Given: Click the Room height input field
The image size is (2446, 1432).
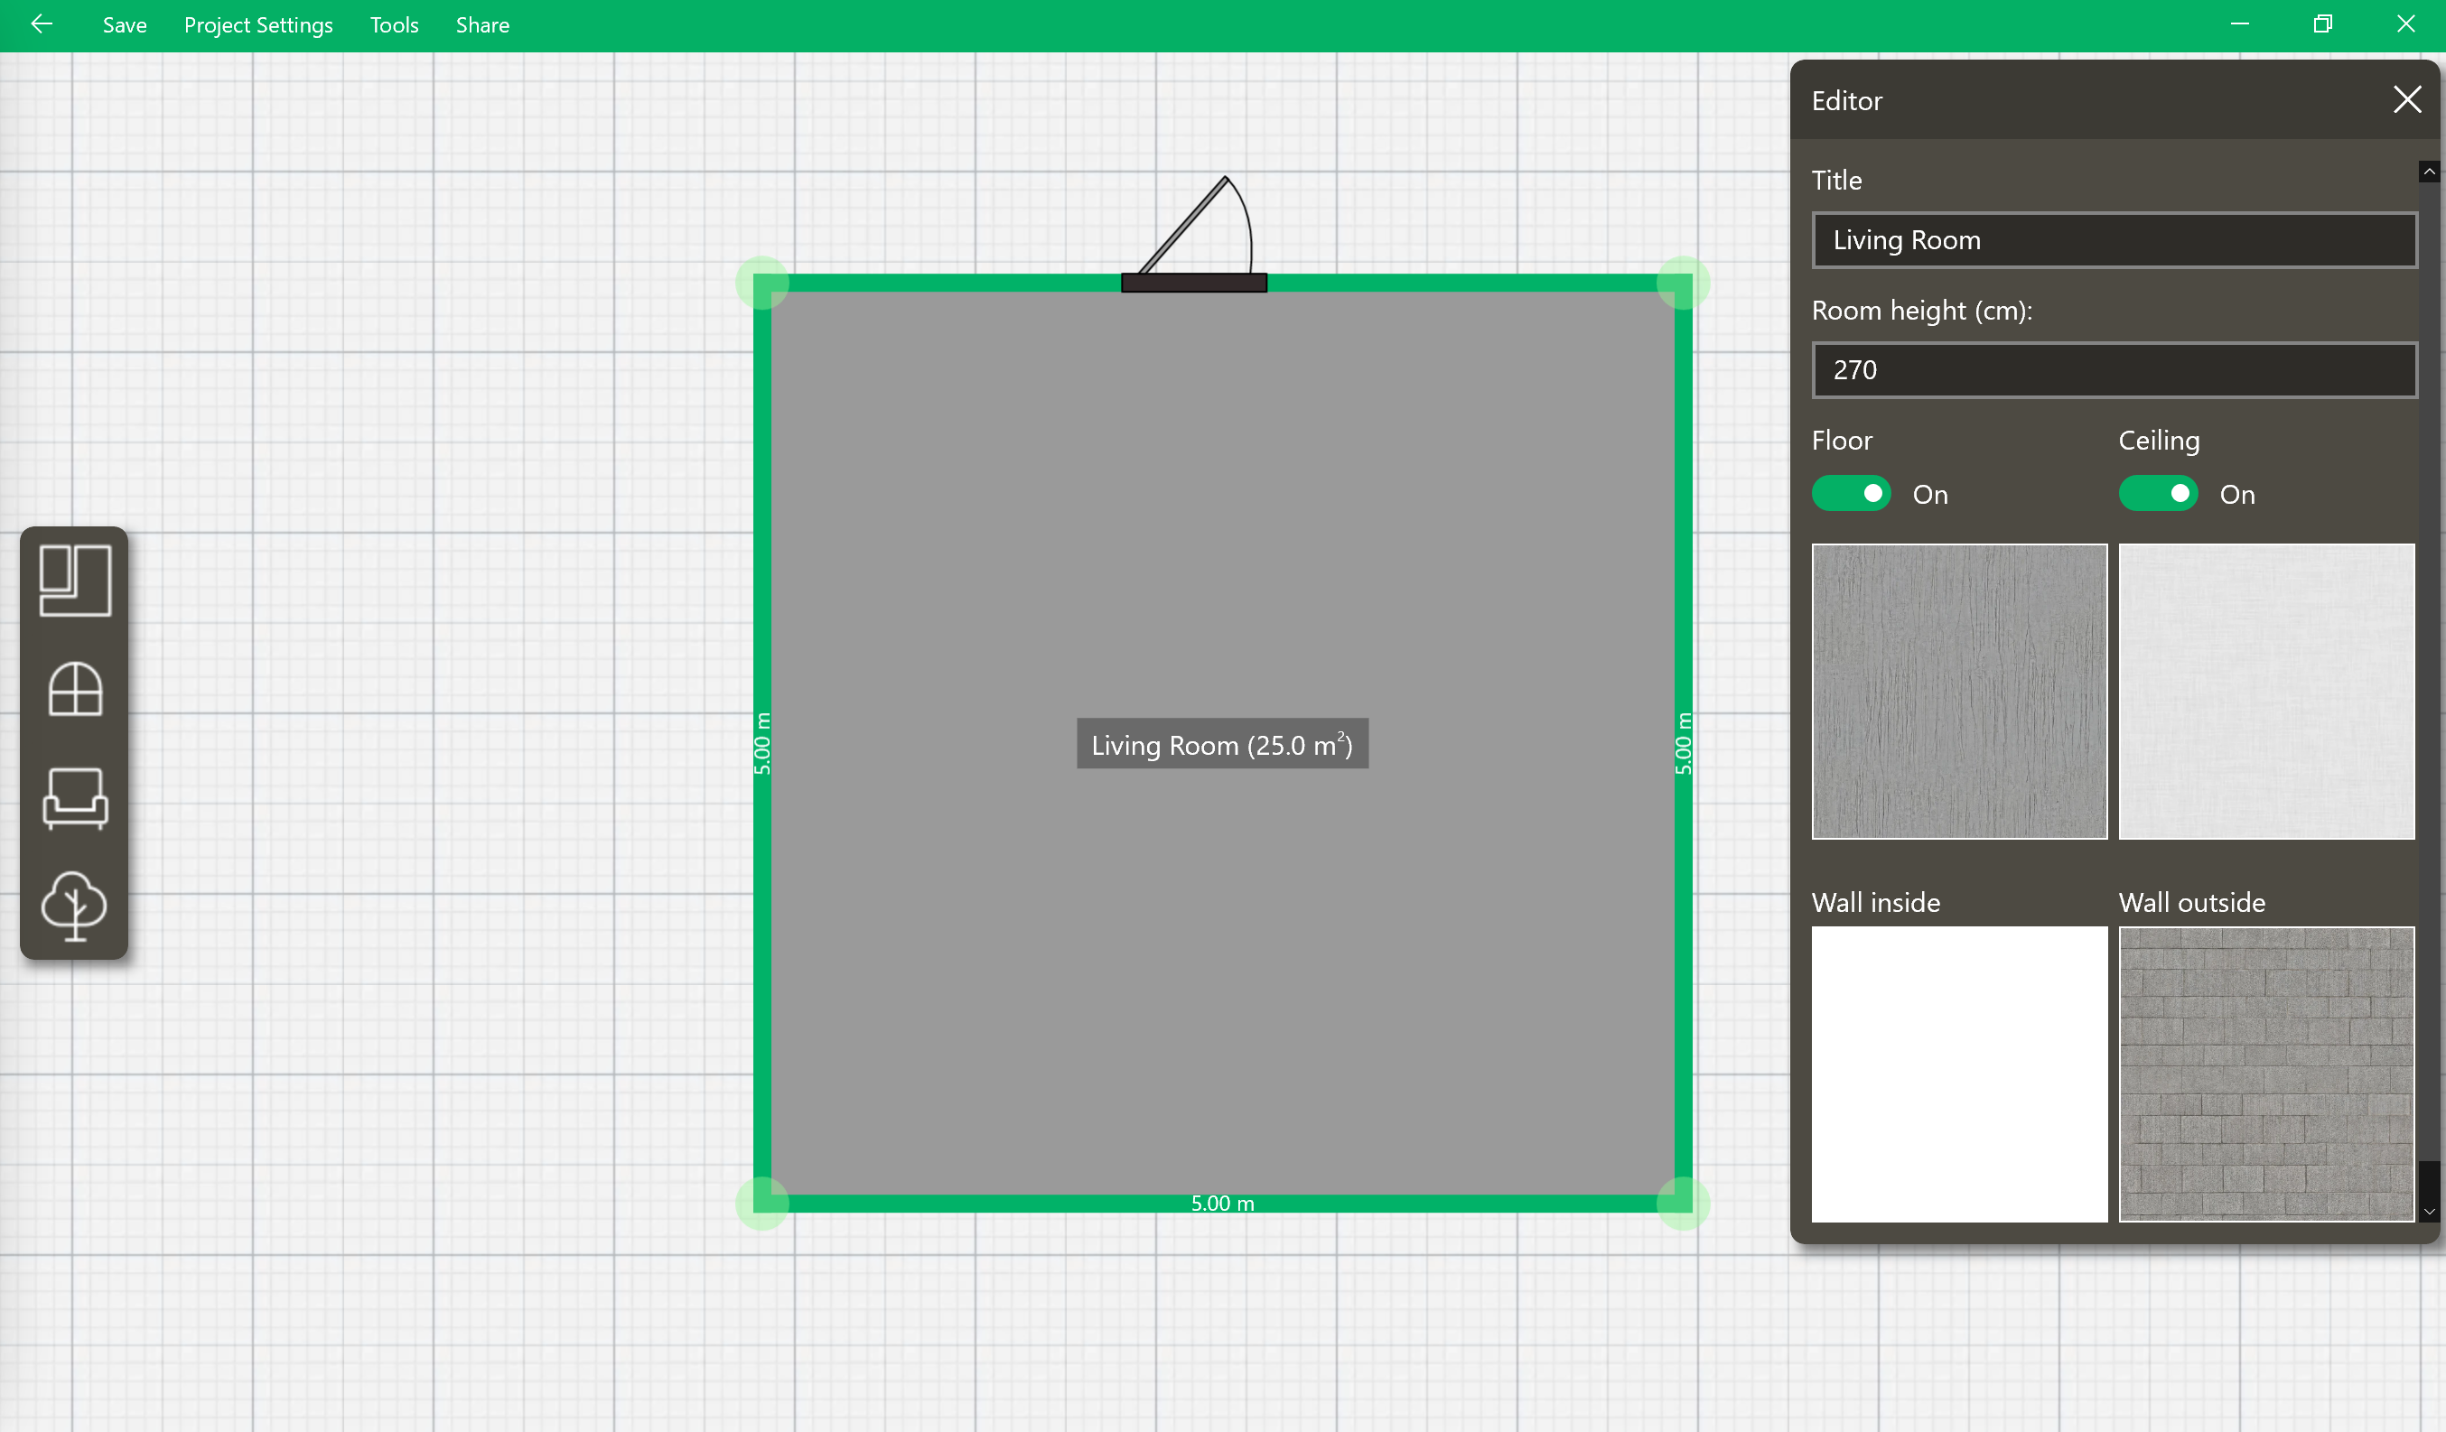Looking at the screenshot, I should tap(2113, 369).
